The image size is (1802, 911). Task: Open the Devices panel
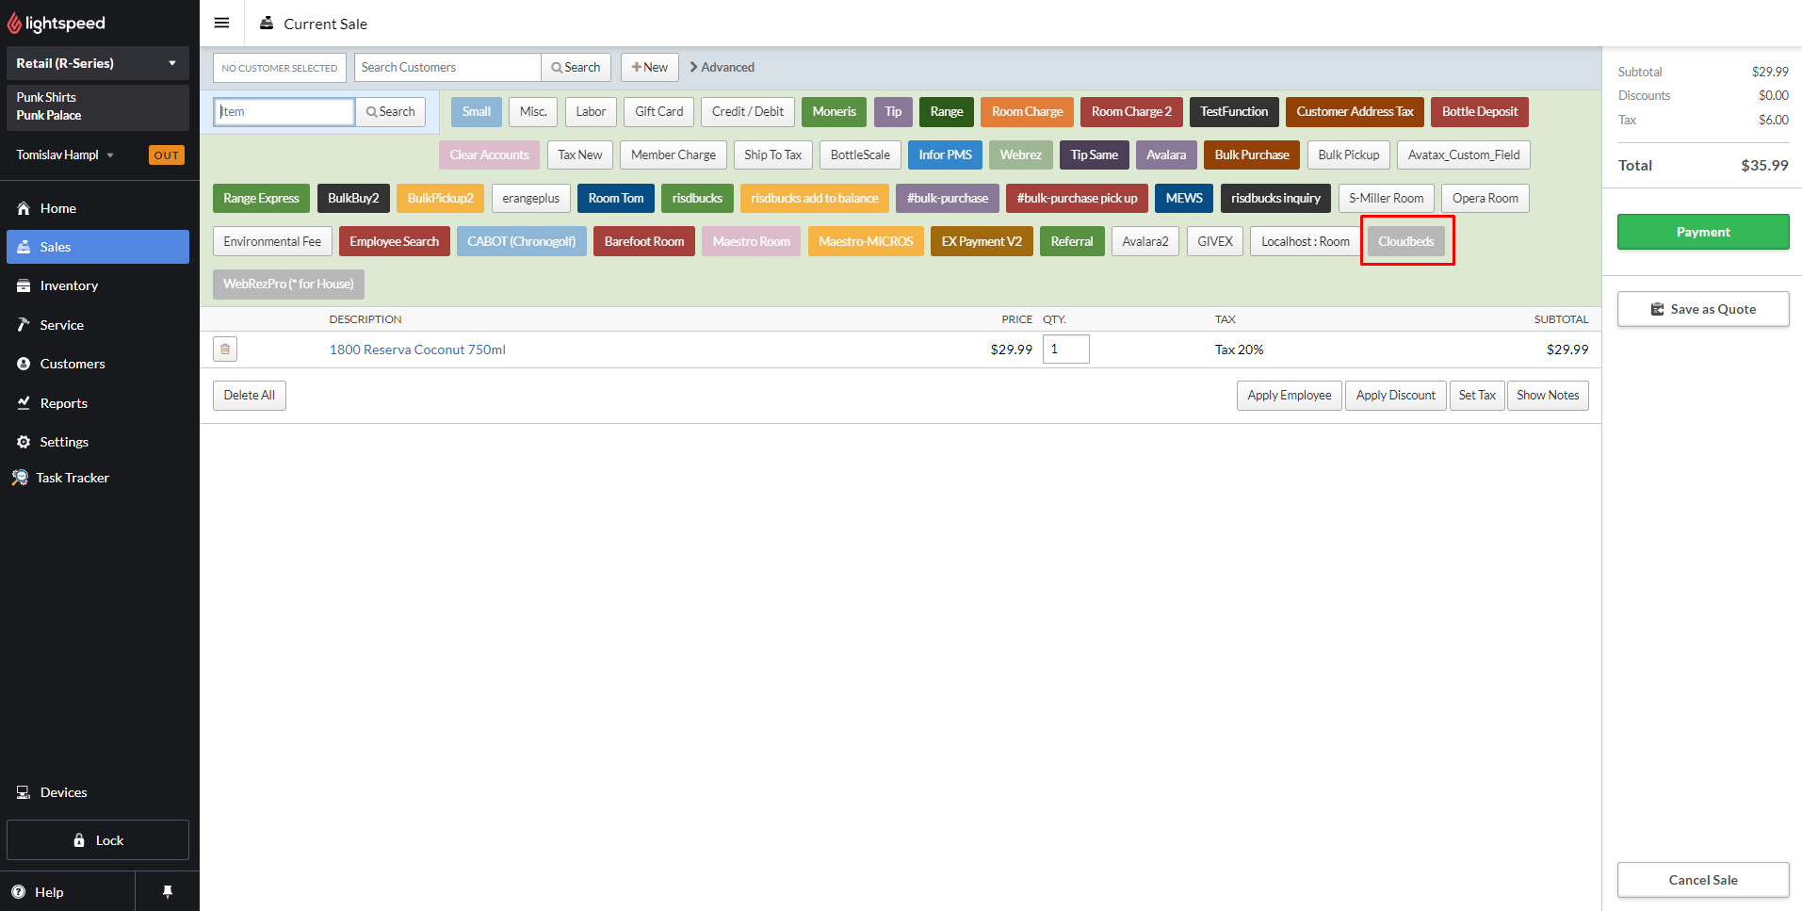(x=63, y=791)
